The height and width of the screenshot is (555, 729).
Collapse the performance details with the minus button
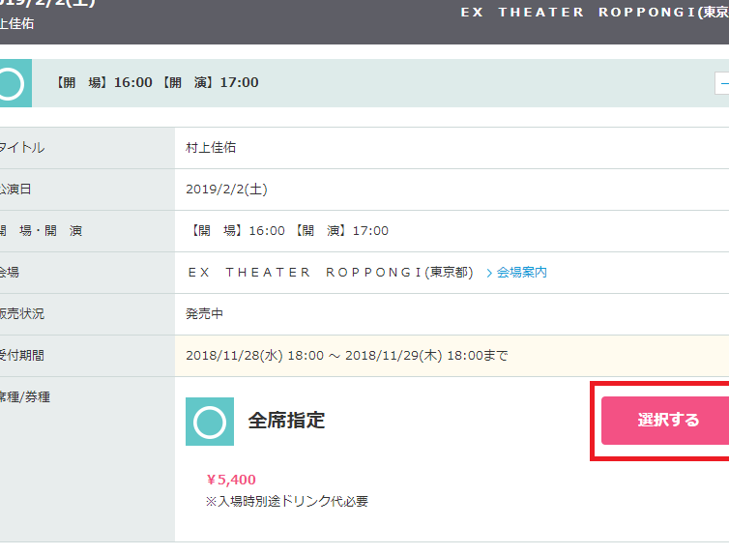pos(722,83)
